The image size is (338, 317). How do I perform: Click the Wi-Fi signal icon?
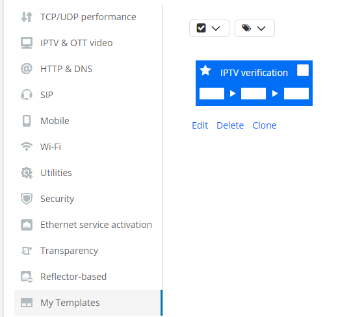[27, 147]
